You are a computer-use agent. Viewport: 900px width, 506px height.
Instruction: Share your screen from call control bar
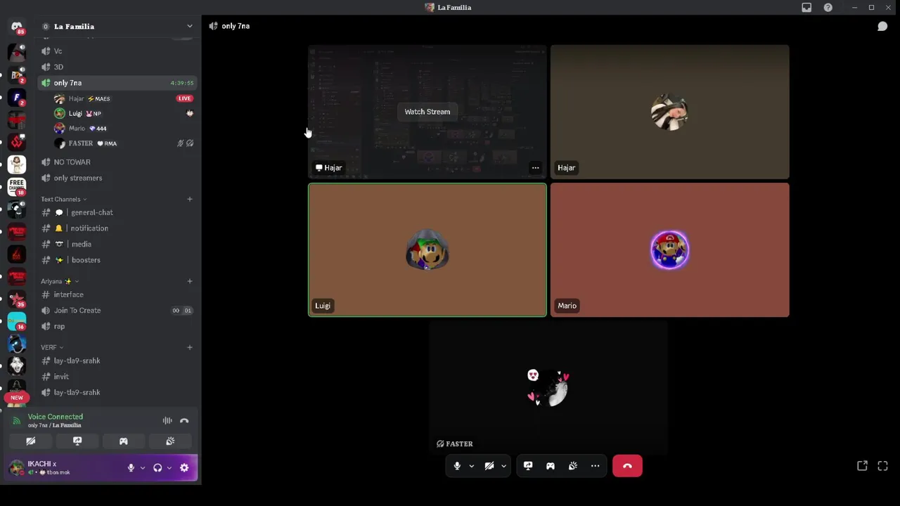(x=528, y=466)
